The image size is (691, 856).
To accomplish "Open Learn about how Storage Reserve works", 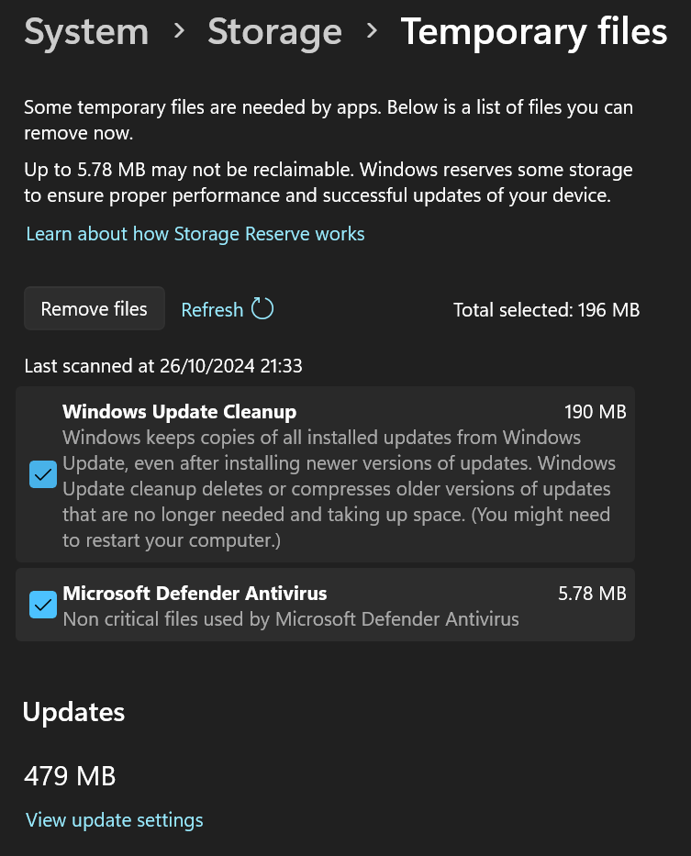I will click(x=195, y=234).
